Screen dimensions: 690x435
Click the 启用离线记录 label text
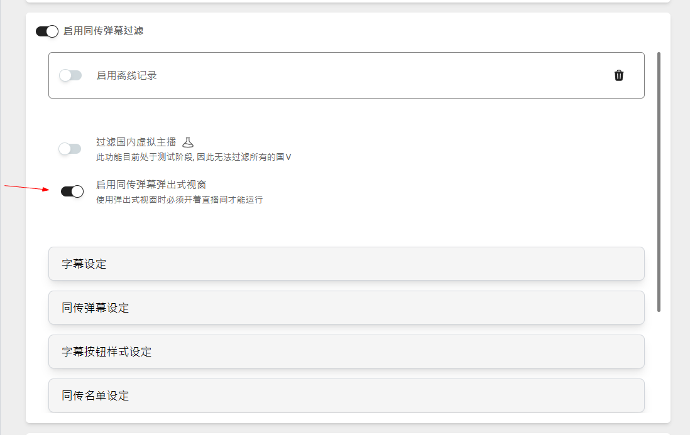[x=127, y=75]
